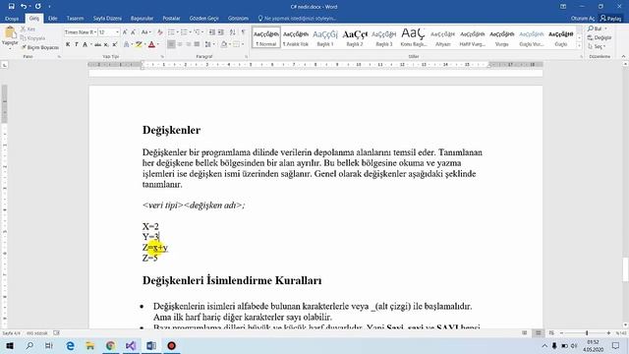Click the Oturum Aç sign-in link
The image size is (629, 354).
tap(583, 19)
